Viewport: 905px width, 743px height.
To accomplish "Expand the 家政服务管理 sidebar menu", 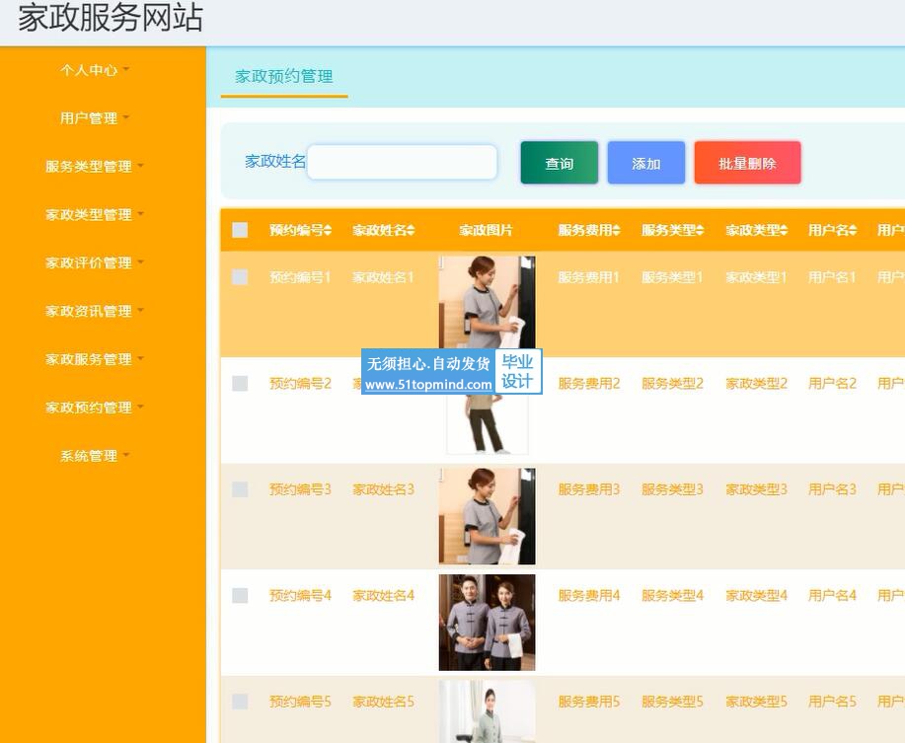I will 95,359.
